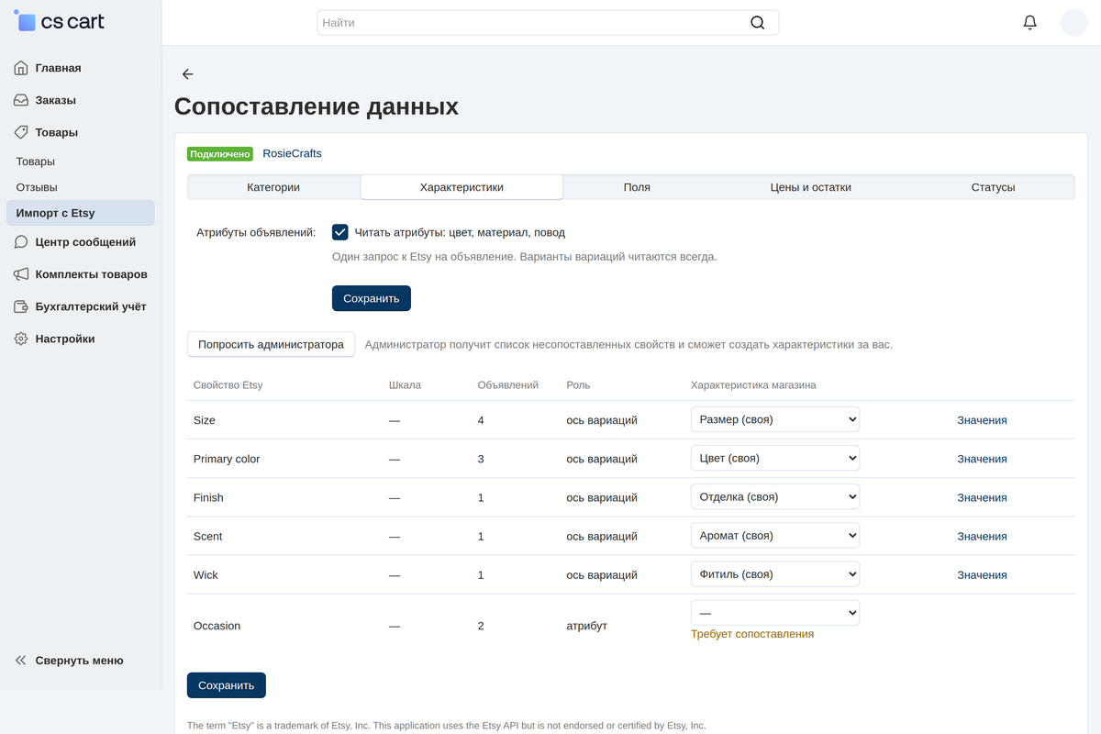Switch to the Цены и остатки tab

(811, 187)
